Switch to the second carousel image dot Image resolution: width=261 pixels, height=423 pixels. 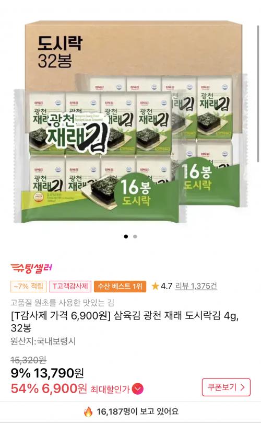[x=135, y=236]
